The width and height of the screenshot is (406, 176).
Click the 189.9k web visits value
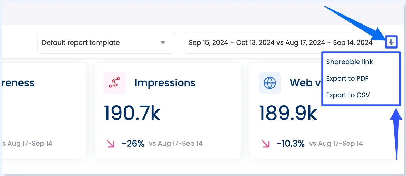(288, 113)
